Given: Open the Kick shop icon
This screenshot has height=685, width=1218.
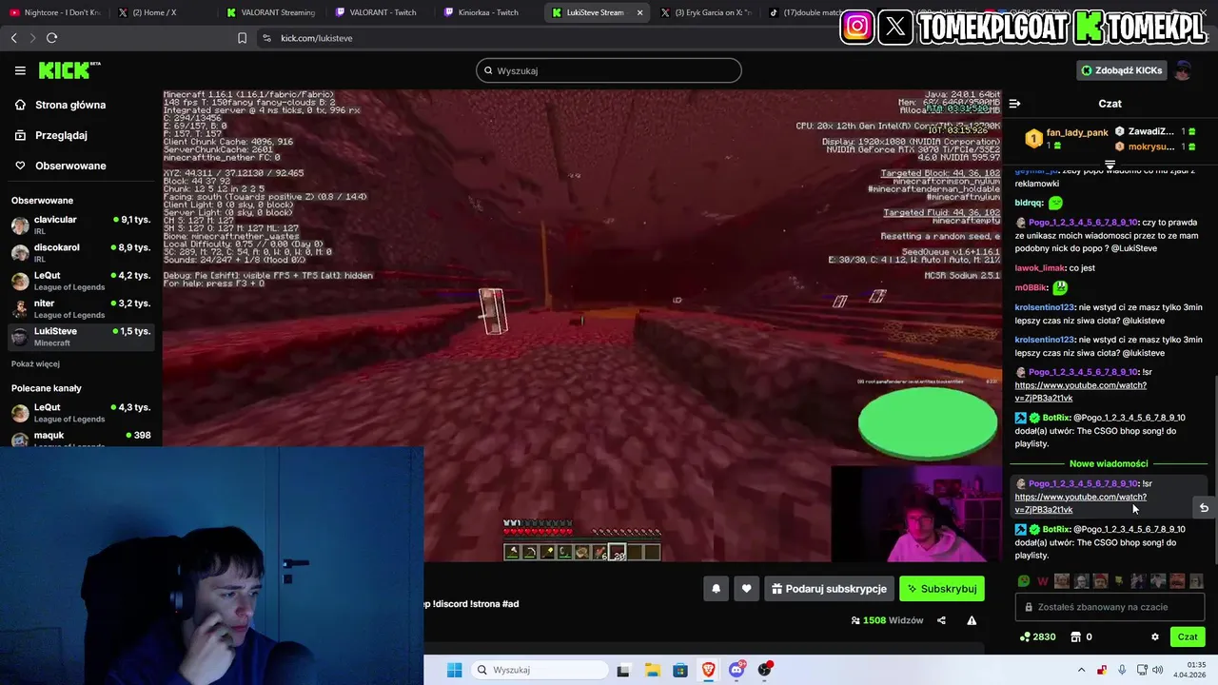Looking at the screenshot, I should [1076, 637].
